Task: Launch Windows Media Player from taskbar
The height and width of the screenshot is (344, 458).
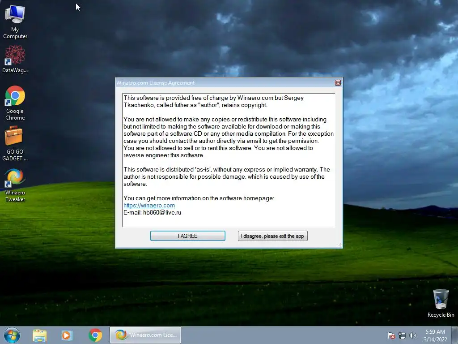Action: (67, 335)
